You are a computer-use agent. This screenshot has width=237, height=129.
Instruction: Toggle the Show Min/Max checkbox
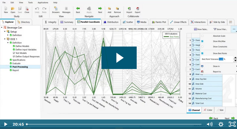point(202,41)
